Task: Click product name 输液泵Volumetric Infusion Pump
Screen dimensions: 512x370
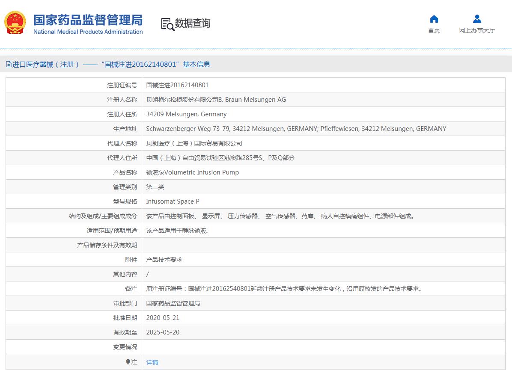Action: (192, 172)
